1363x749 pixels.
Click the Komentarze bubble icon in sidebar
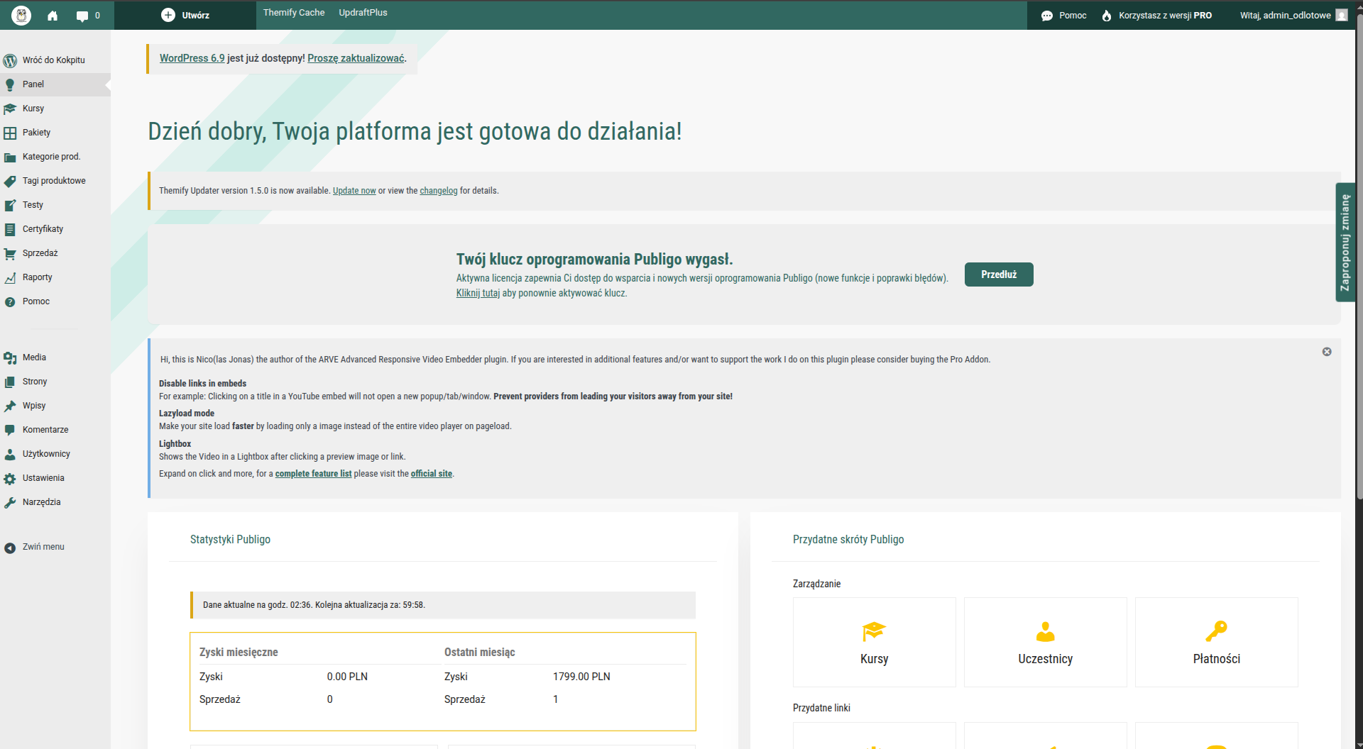tap(10, 431)
